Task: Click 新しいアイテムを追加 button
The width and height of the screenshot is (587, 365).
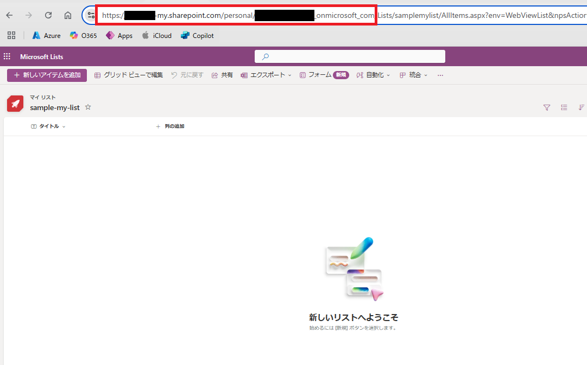Action: 47,75
